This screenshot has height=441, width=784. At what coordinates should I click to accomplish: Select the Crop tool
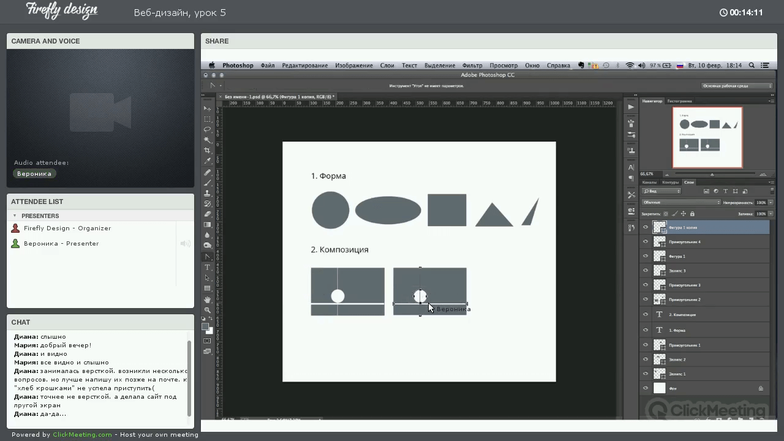click(208, 151)
